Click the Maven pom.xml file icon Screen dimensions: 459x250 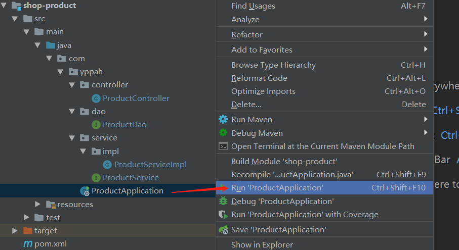click(28, 244)
